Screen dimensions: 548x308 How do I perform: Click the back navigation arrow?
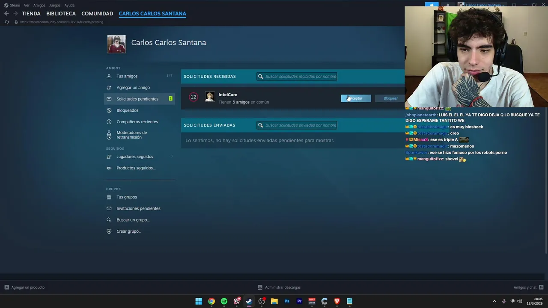tap(6, 14)
